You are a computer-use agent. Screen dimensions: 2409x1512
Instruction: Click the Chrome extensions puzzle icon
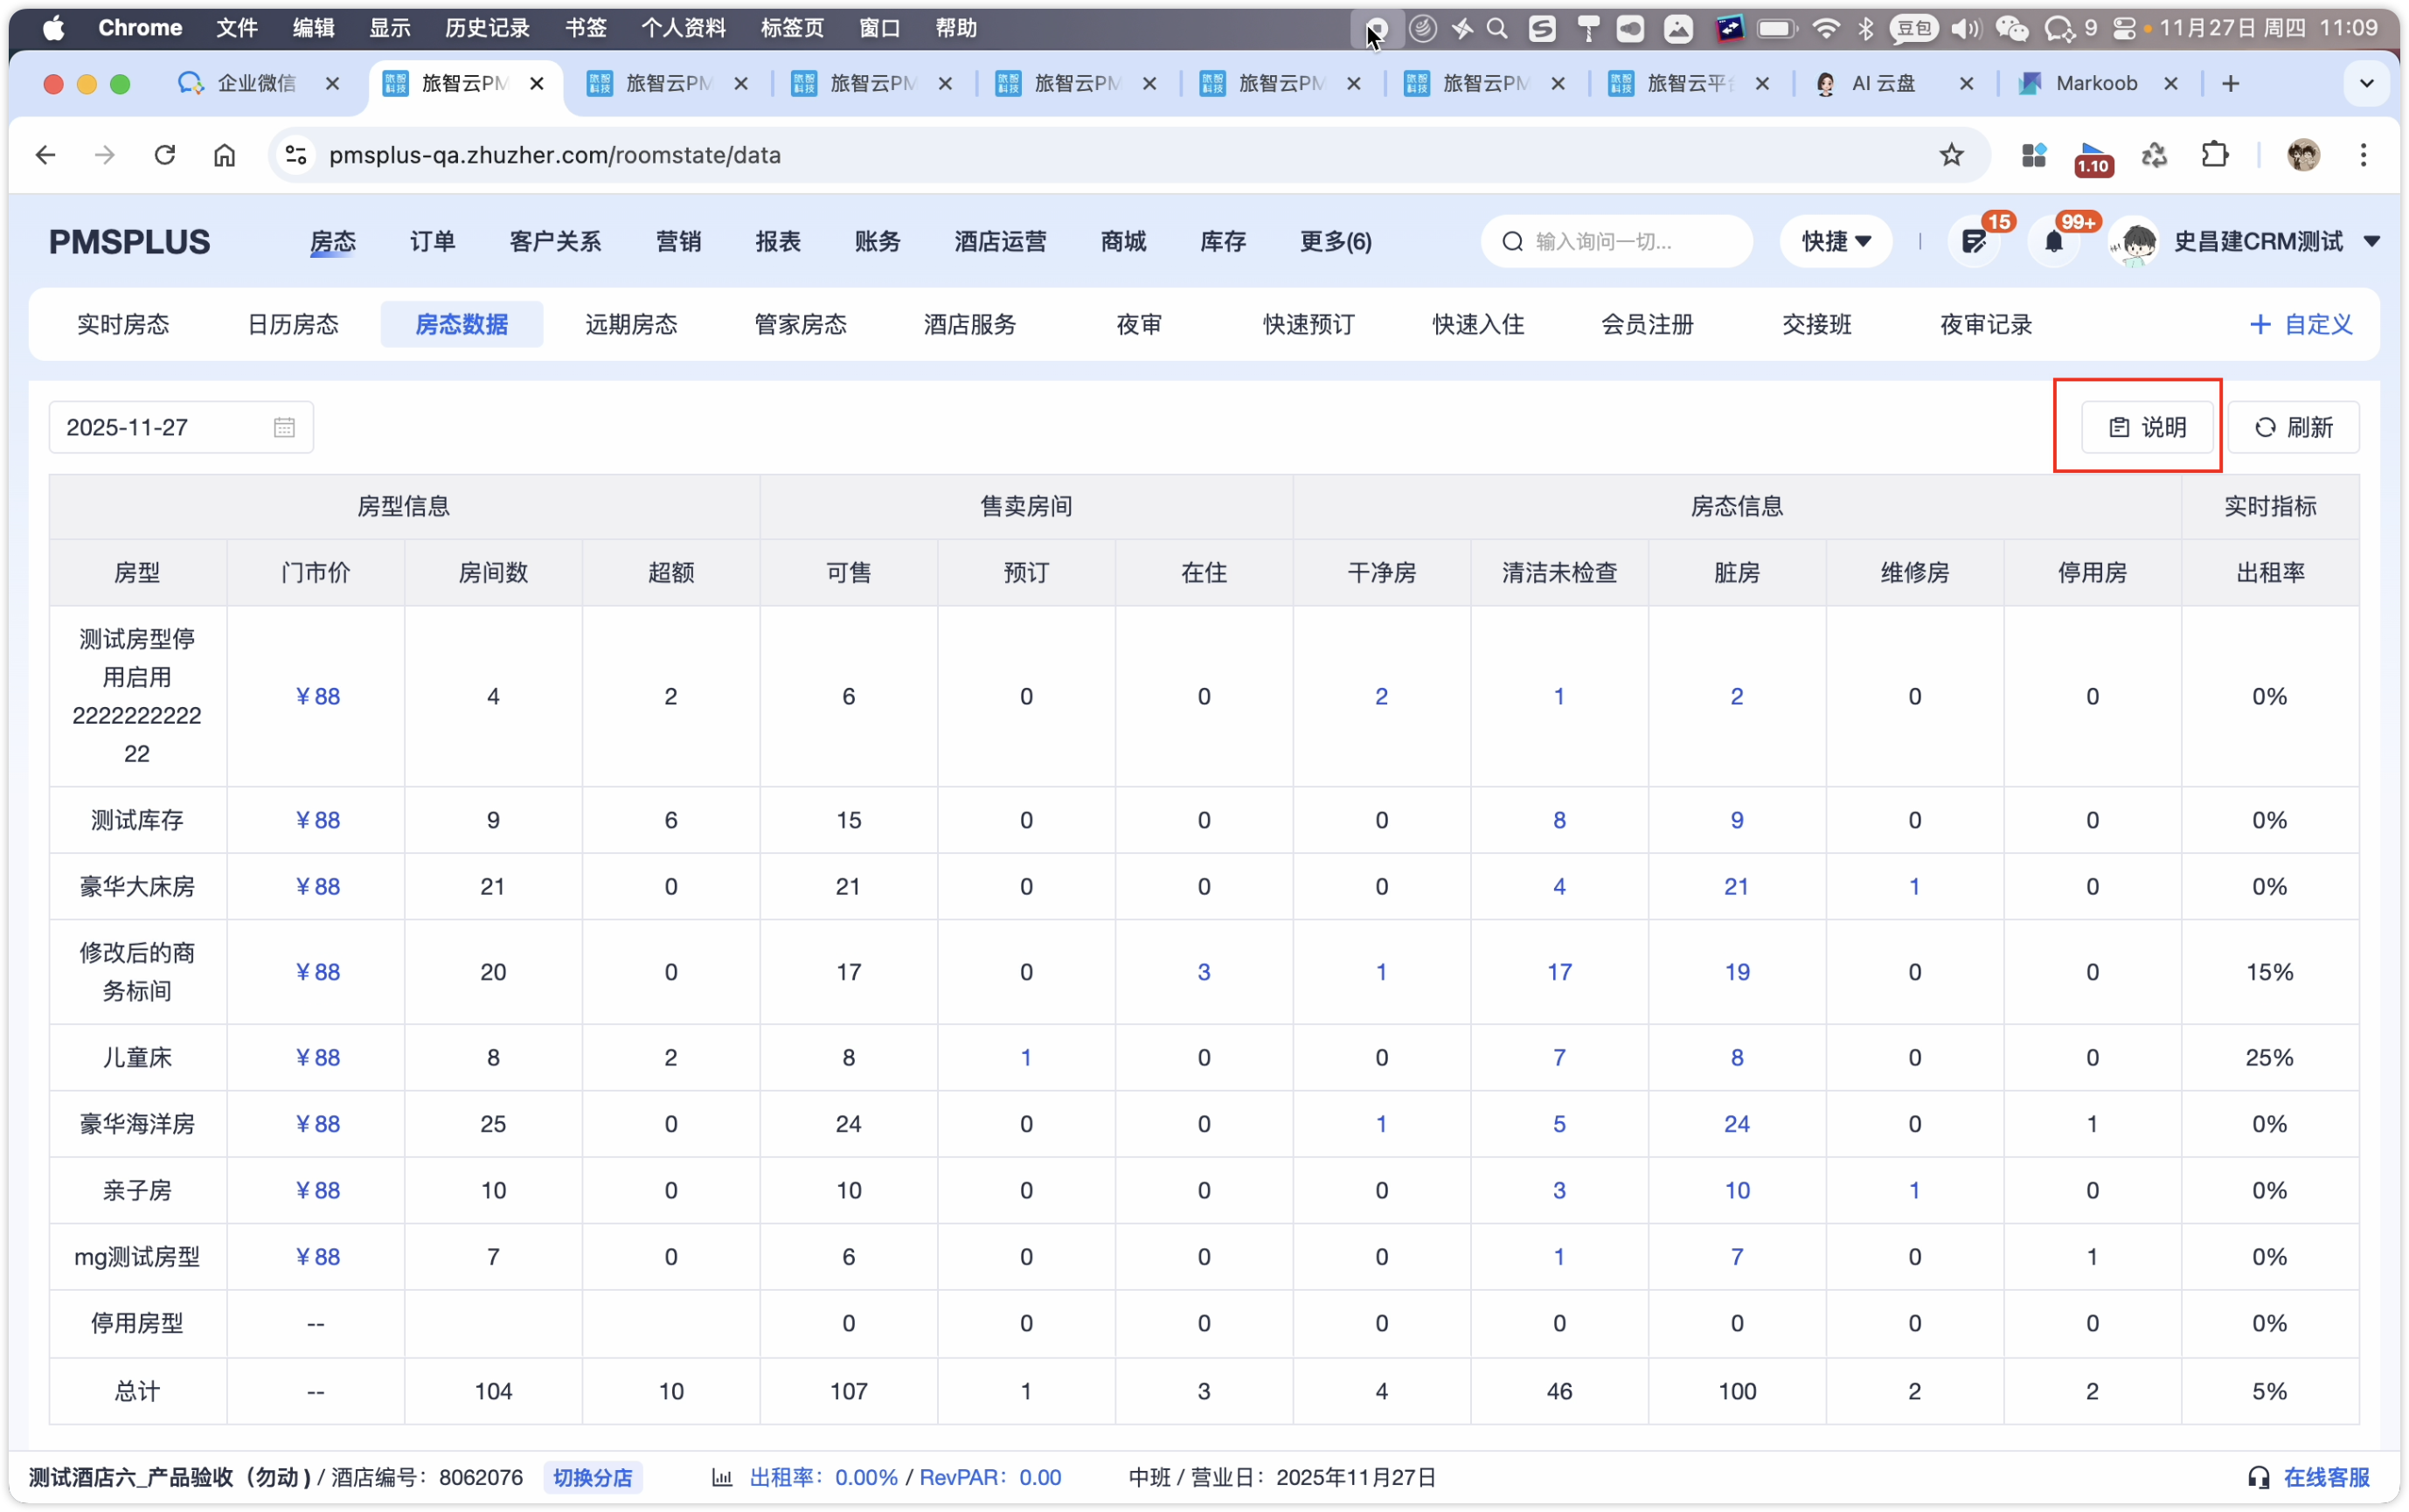2215,155
